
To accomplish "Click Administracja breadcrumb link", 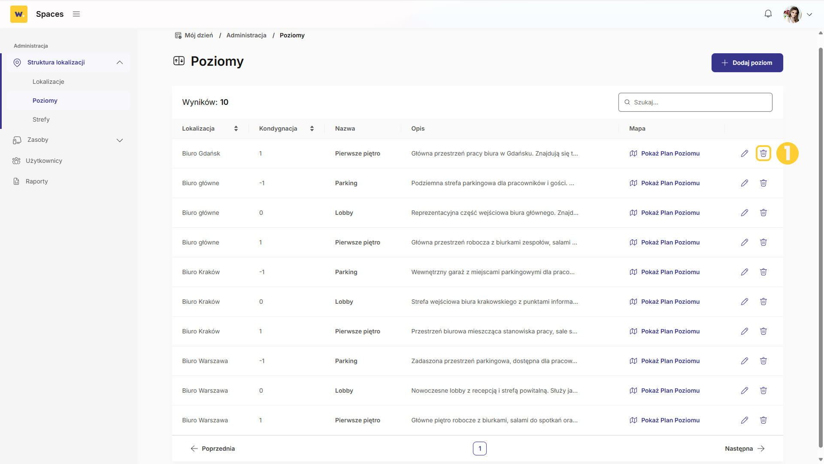I will point(246,35).
